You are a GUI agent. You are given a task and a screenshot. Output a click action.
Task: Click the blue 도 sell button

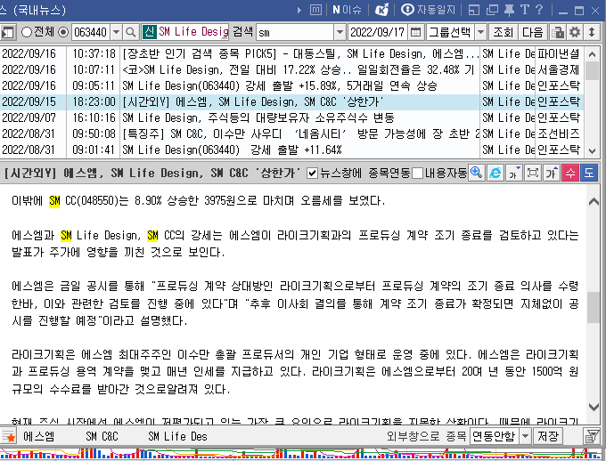tap(589, 173)
